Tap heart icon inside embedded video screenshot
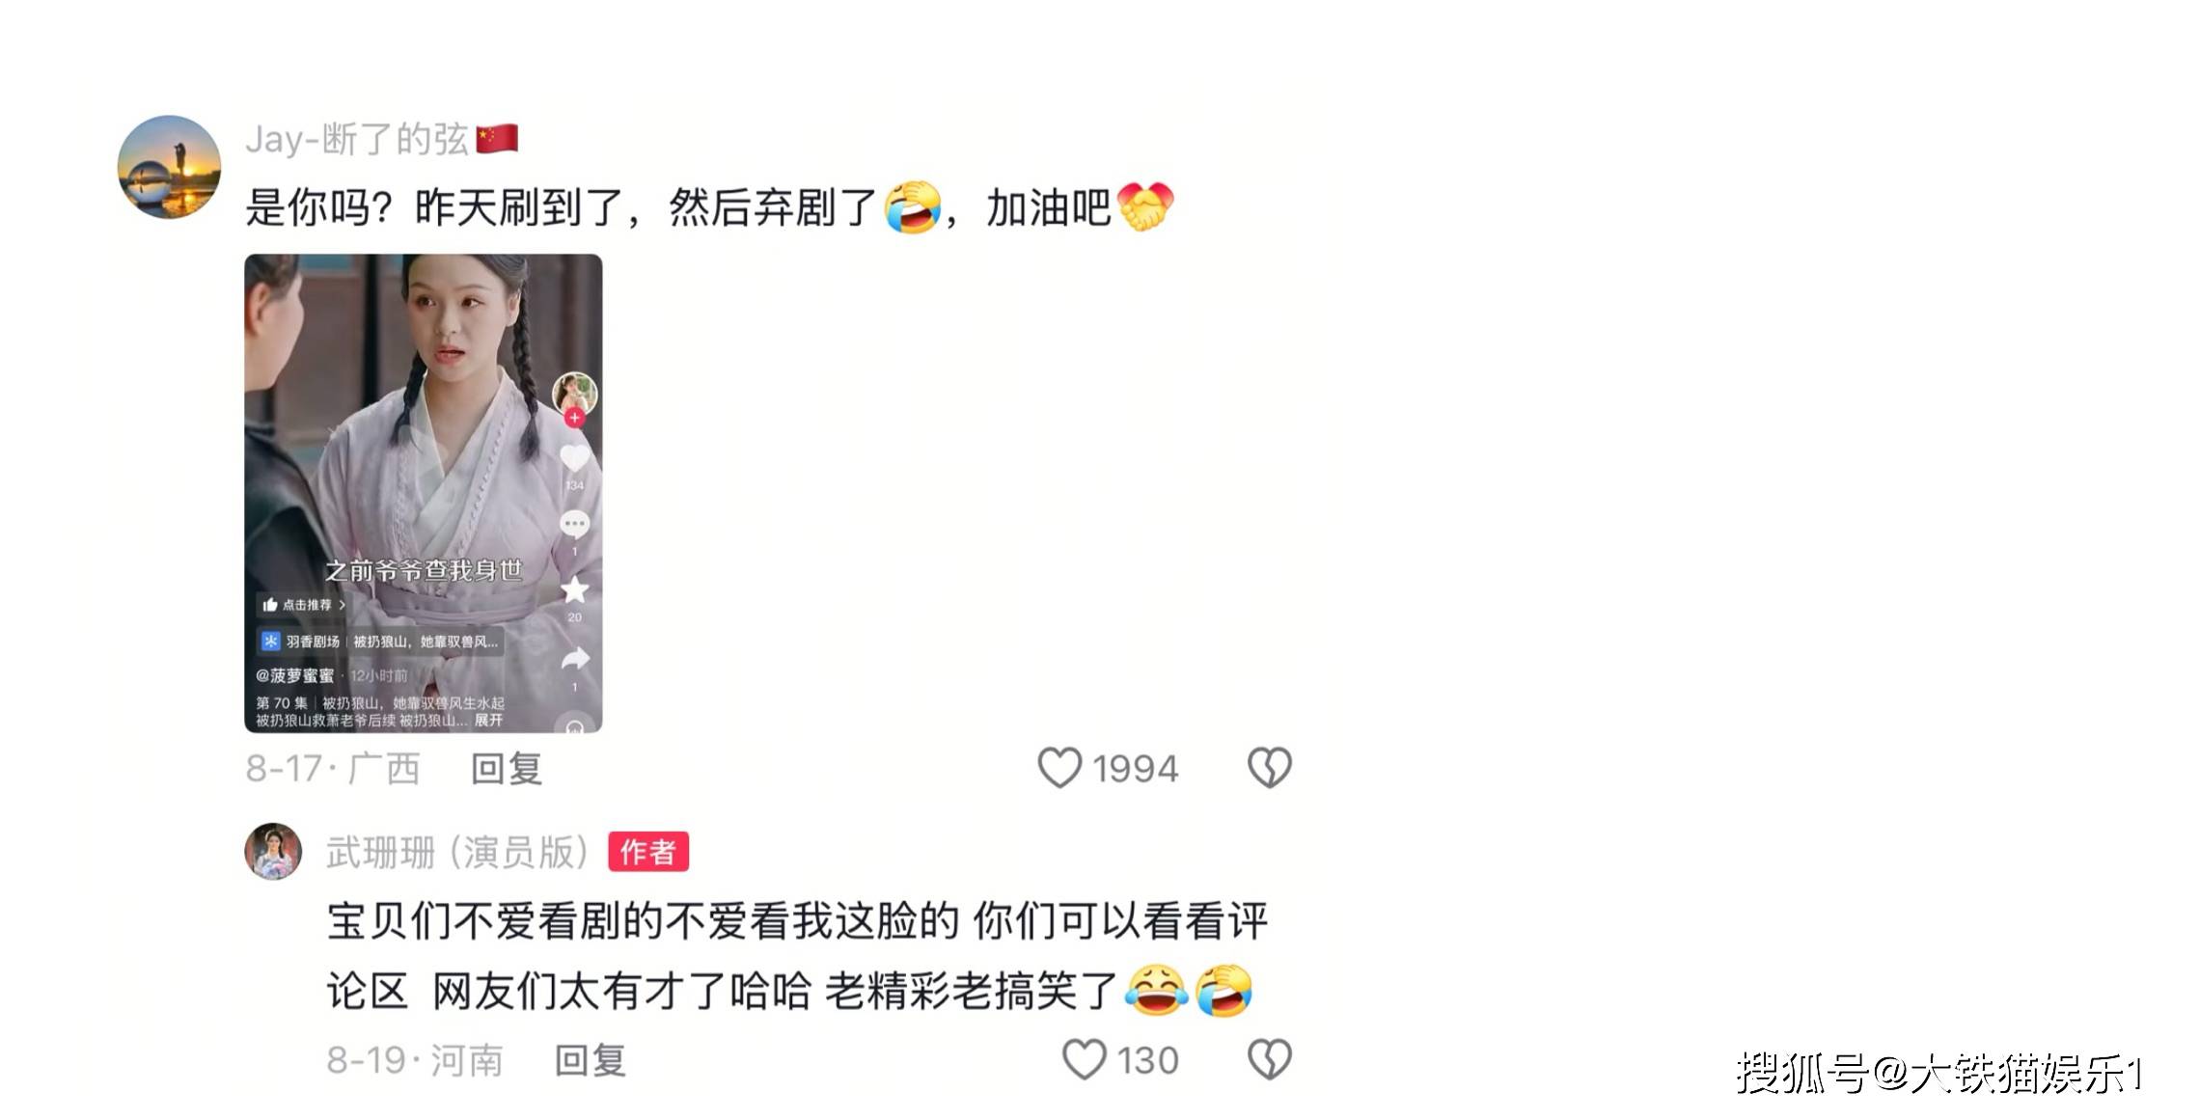The width and height of the screenshot is (2199, 1120). [x=574, y=459]
